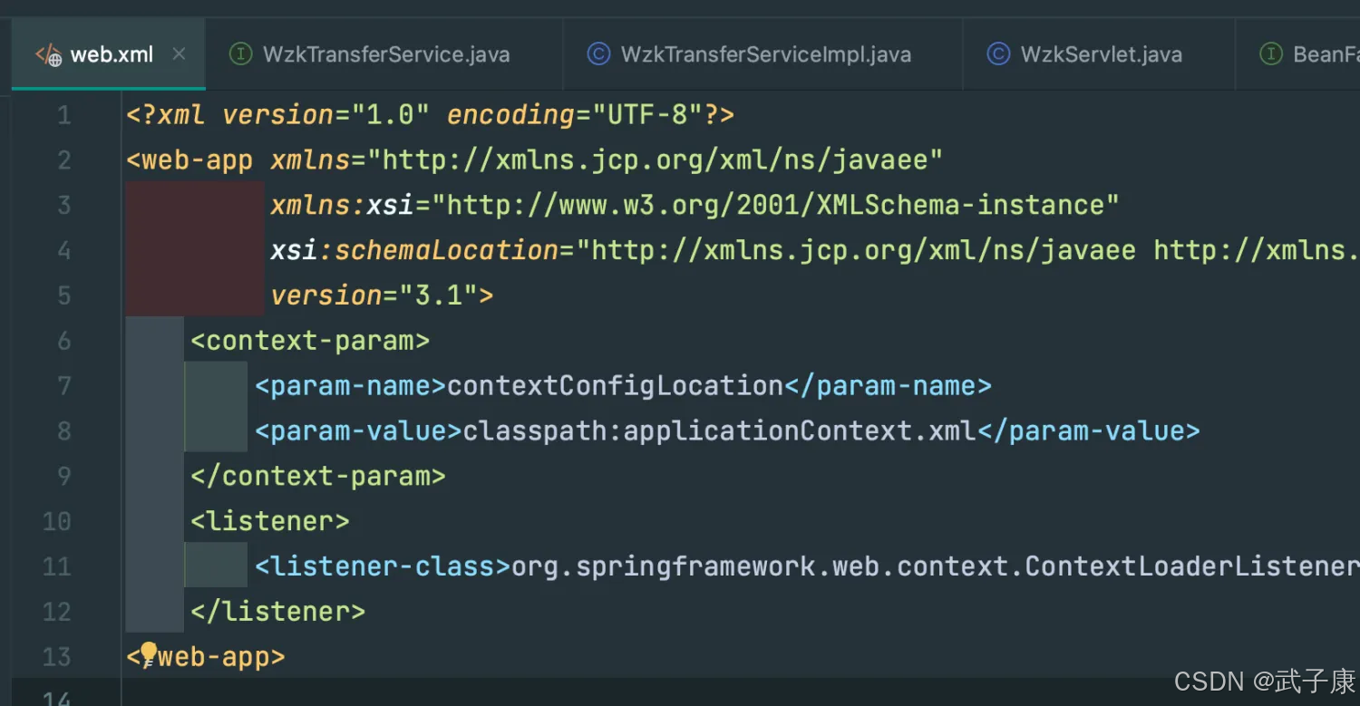Click the XML file icon on web.xml tab
Image resolution: width=1360 pixels, height=706 pixels.
tap(48, 54)
